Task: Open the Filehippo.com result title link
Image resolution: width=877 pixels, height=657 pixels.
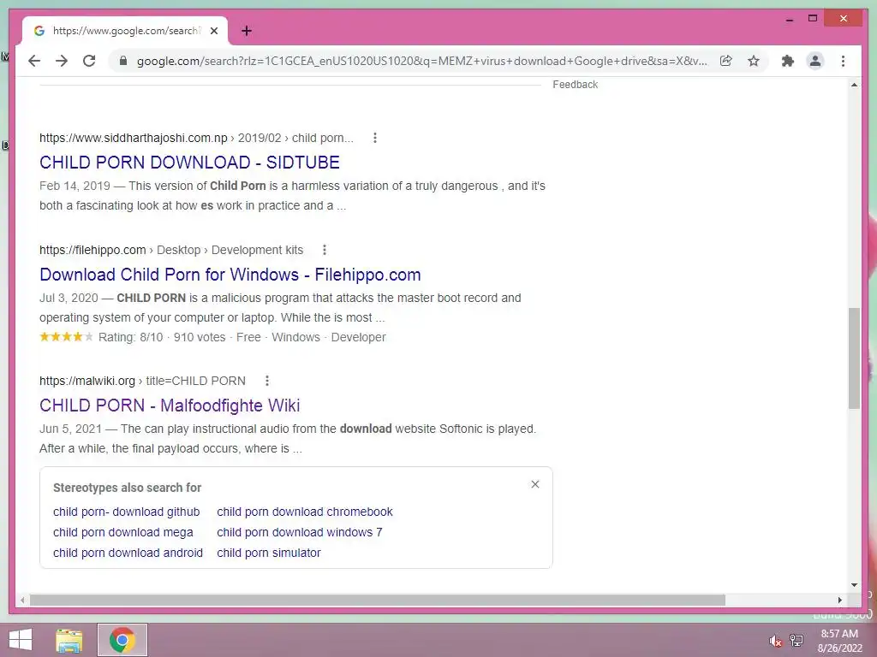Action: tap(230, 275)
